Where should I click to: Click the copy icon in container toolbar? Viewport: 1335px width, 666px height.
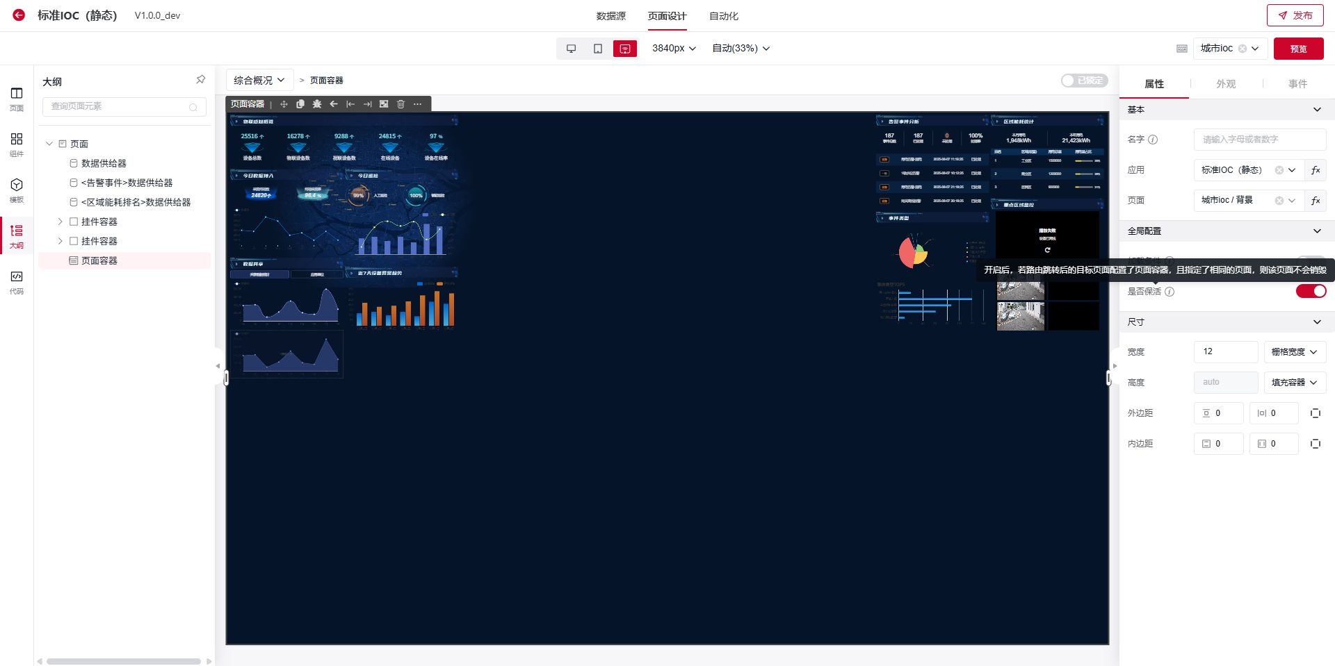(x=300, y=104)
